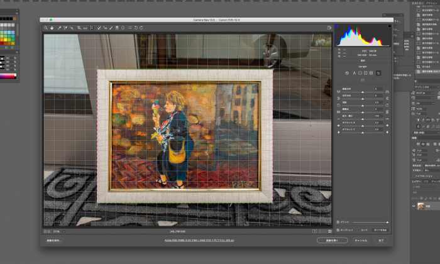Select the Straighten tool
The width and height of the screenshot is (440, 264).
pyautogui.click(x=85, y=28)
